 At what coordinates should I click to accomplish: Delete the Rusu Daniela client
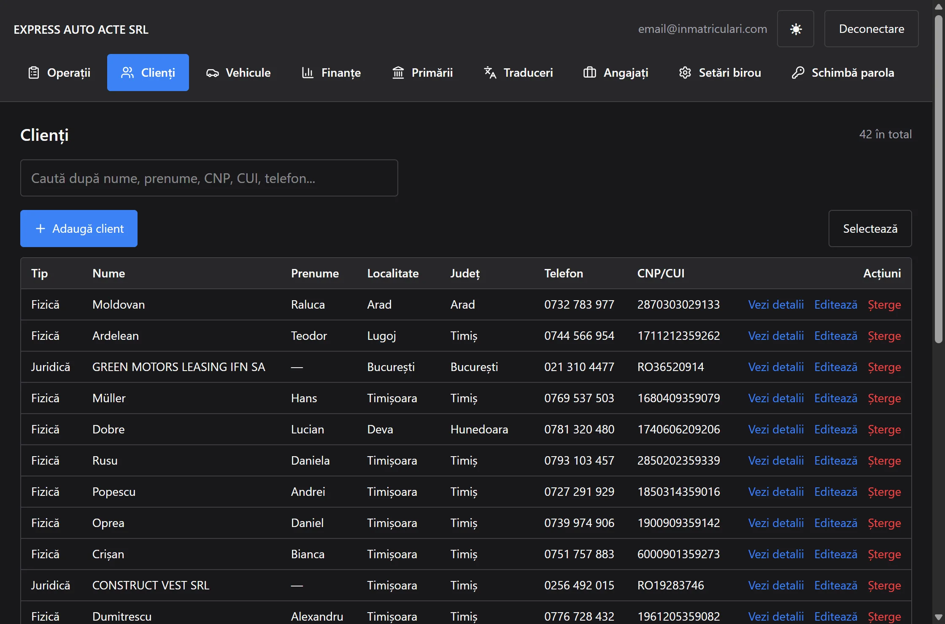[884, 460]
